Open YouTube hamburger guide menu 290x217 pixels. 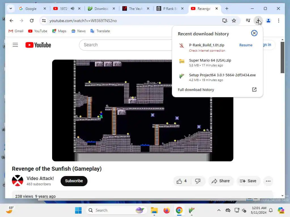pos(15,45)
